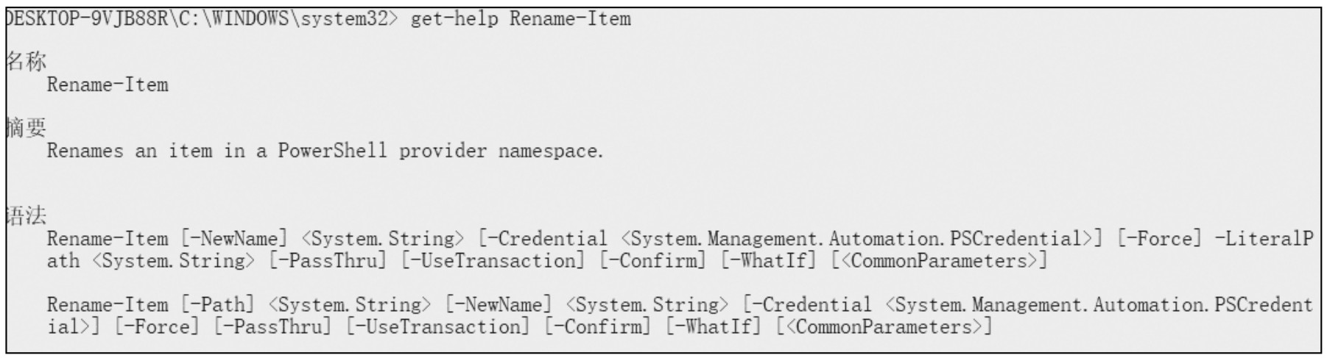The width and height of the screenshot is (1327, 358).
Task: Click [-WhatIf] in the first syntax block
Action: (x=768, y=260)
